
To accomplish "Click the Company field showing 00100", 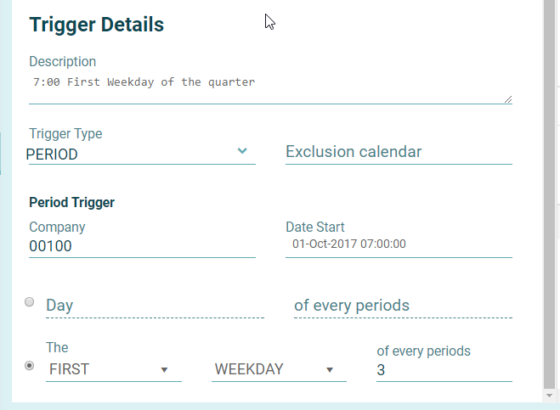I will [141, 246].
